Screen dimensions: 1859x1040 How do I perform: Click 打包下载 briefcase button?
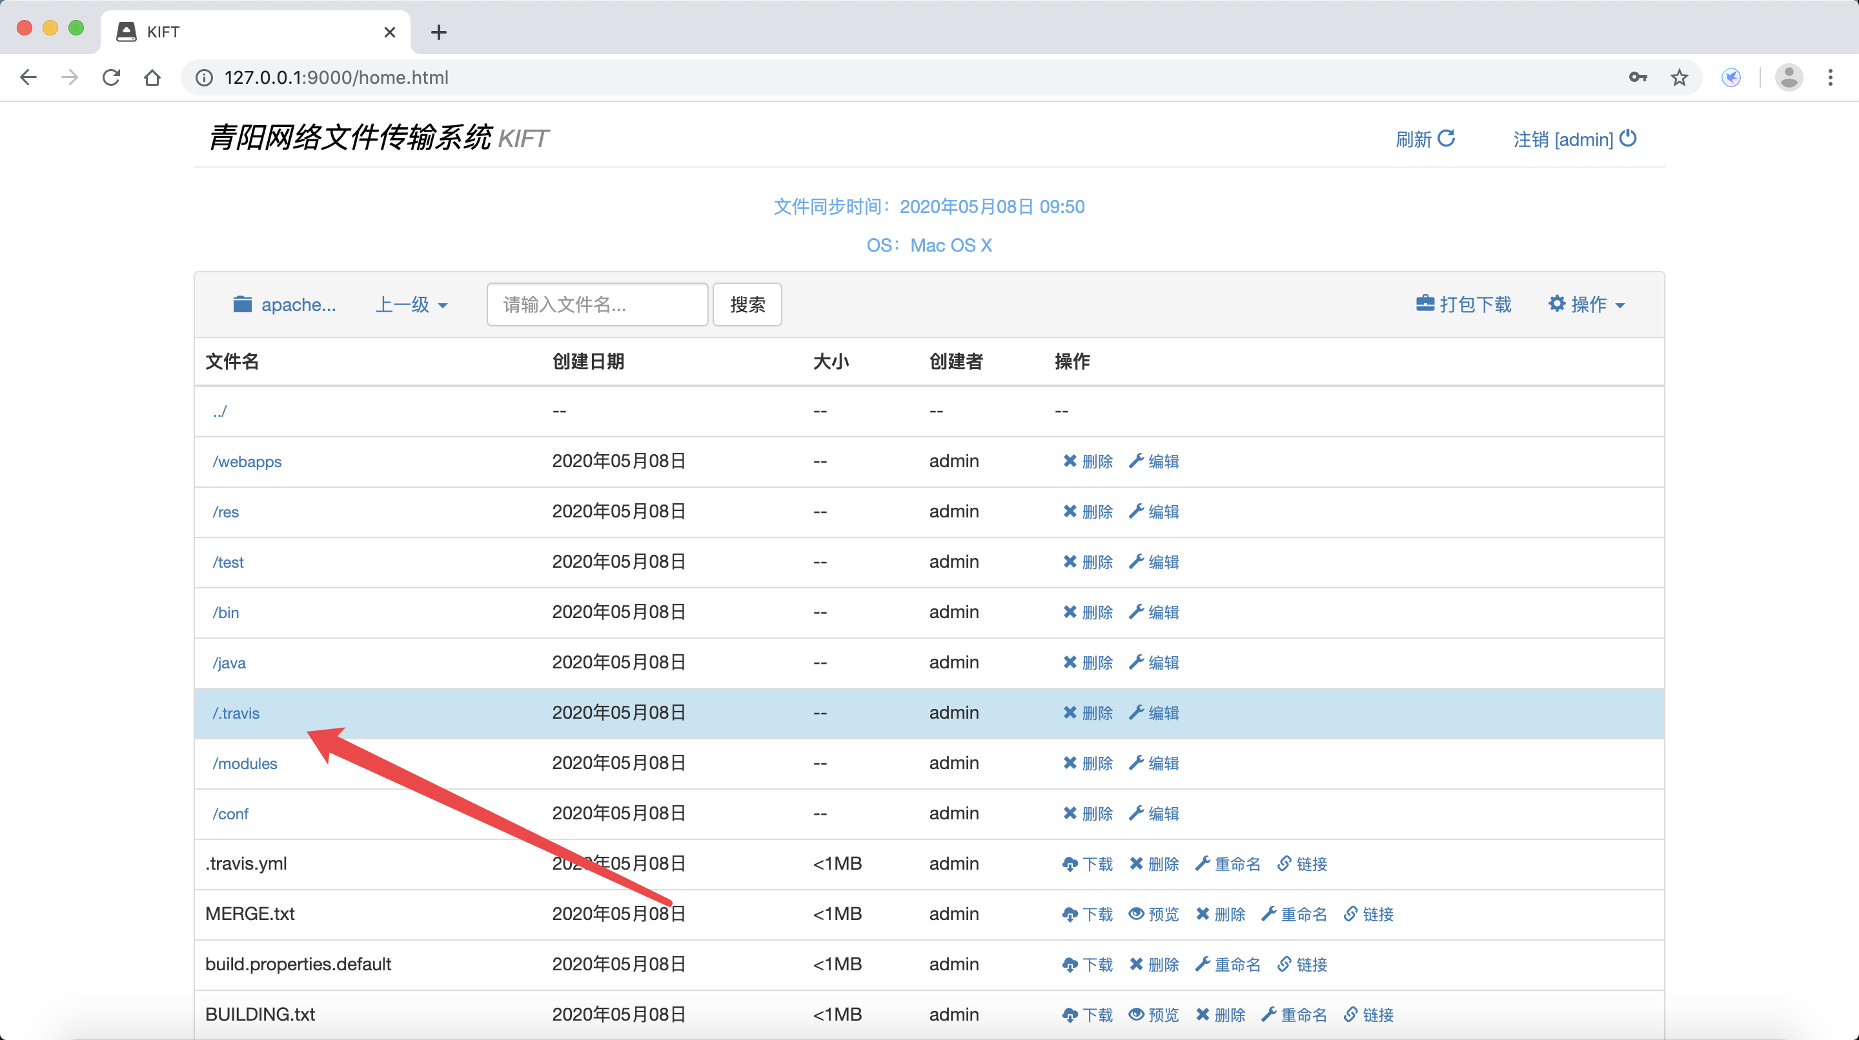click(x=1463, y=305)
